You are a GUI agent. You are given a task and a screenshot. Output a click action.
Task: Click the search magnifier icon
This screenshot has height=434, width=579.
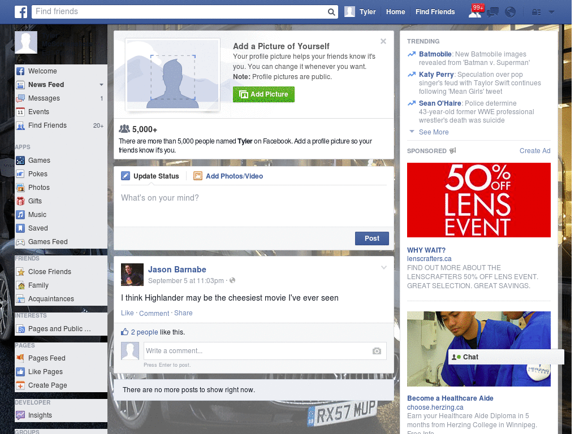click(331, 12)
